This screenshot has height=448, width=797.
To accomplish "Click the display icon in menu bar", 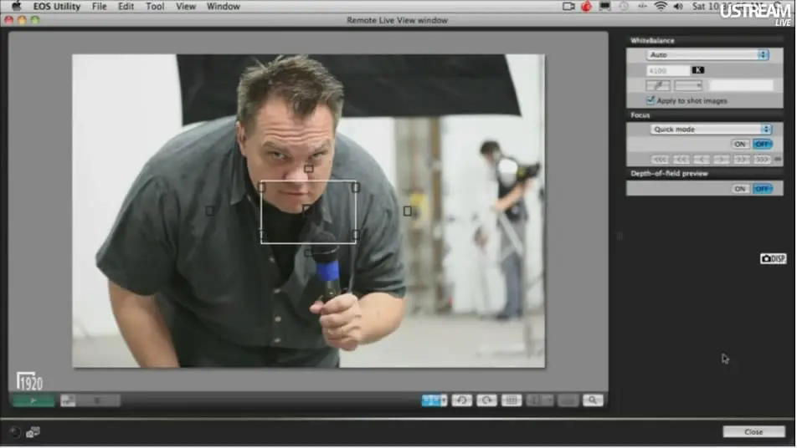I will pos(604,7).
